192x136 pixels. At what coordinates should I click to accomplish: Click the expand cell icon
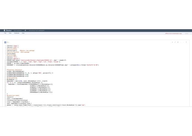click(x=175, y=42)
